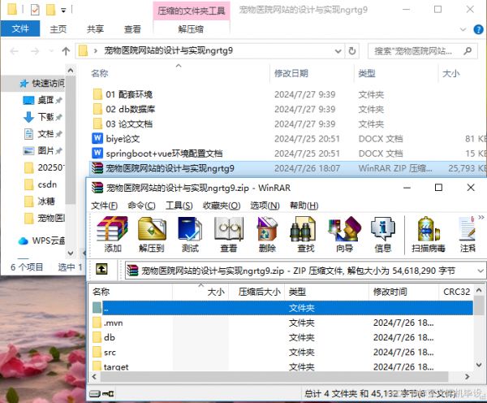Click the Extract To (解压到) toolbar icon
The width and height of the screenshot is (487, 403).
[x=152, y=235]
